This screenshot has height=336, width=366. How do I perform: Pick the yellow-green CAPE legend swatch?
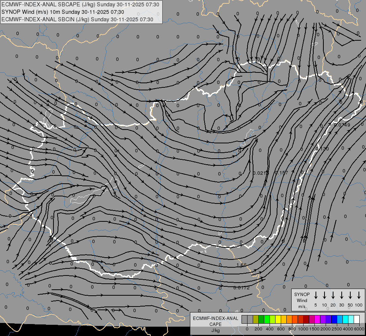click(273, 319)
